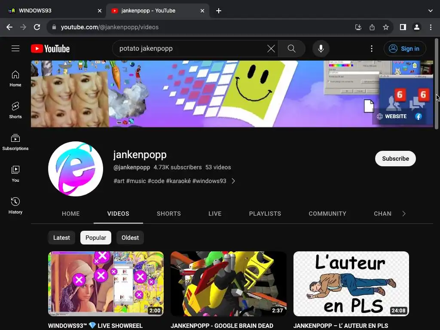Click the Sign in button
Viewport: 440px width, 330px height.
click(x=405, y=49)
